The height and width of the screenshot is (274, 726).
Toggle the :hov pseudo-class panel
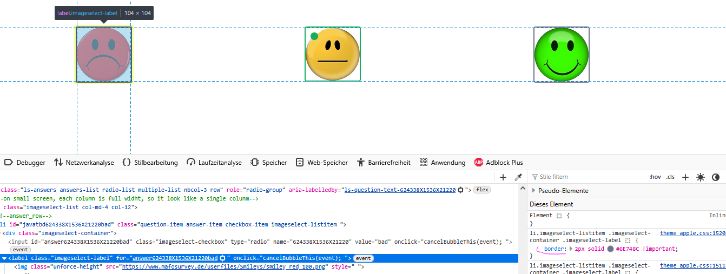[655, 177]
